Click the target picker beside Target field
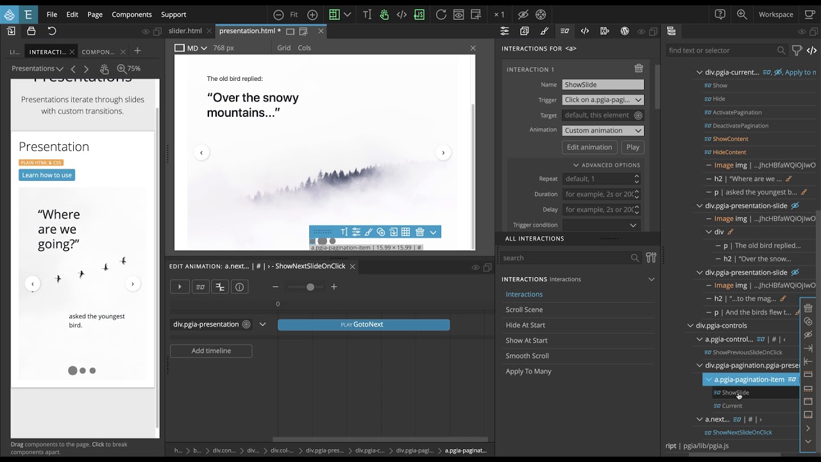This screenshot has width=821, height=462. pyautogui.click(x=638, y=116)
